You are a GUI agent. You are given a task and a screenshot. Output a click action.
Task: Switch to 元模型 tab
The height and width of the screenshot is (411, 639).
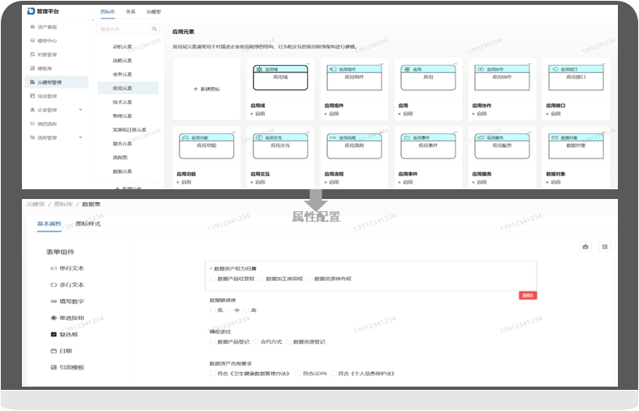point(153,12)
